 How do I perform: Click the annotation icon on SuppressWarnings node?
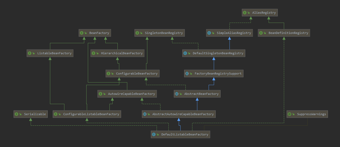click(290, 114)
